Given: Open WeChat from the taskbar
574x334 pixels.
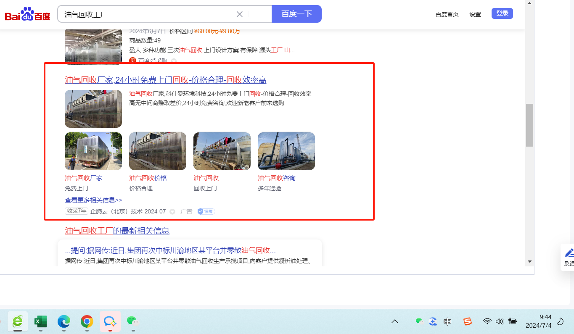Looking at the screenshot, I should pyautogui.click(x=133, y=321).
